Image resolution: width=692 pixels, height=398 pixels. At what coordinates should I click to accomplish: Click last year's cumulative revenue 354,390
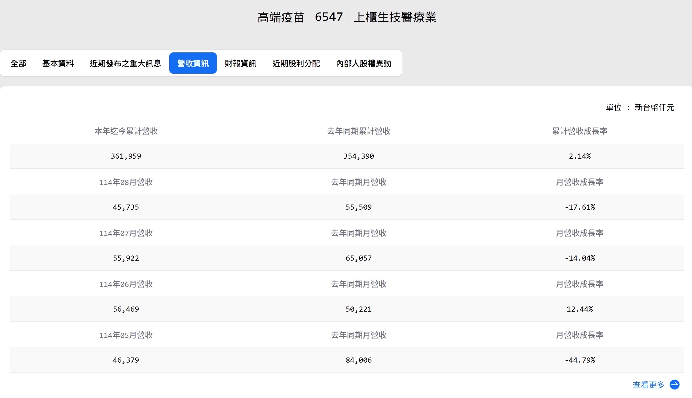click(x=359, y=156)
